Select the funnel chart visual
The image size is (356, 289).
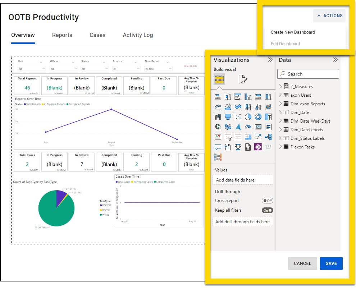(x=228, y=116)
